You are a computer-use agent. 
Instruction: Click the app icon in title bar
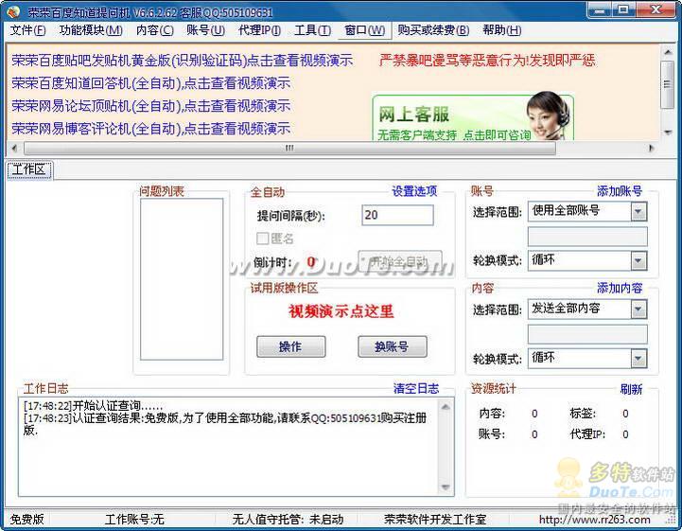[13, 12]
